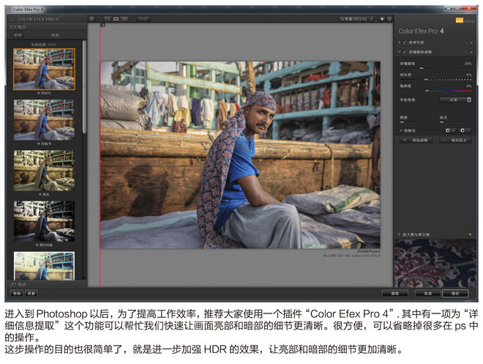The image size is (483, 364).
Task: Select the side-by-side preview icon
Action: point(124,19)
